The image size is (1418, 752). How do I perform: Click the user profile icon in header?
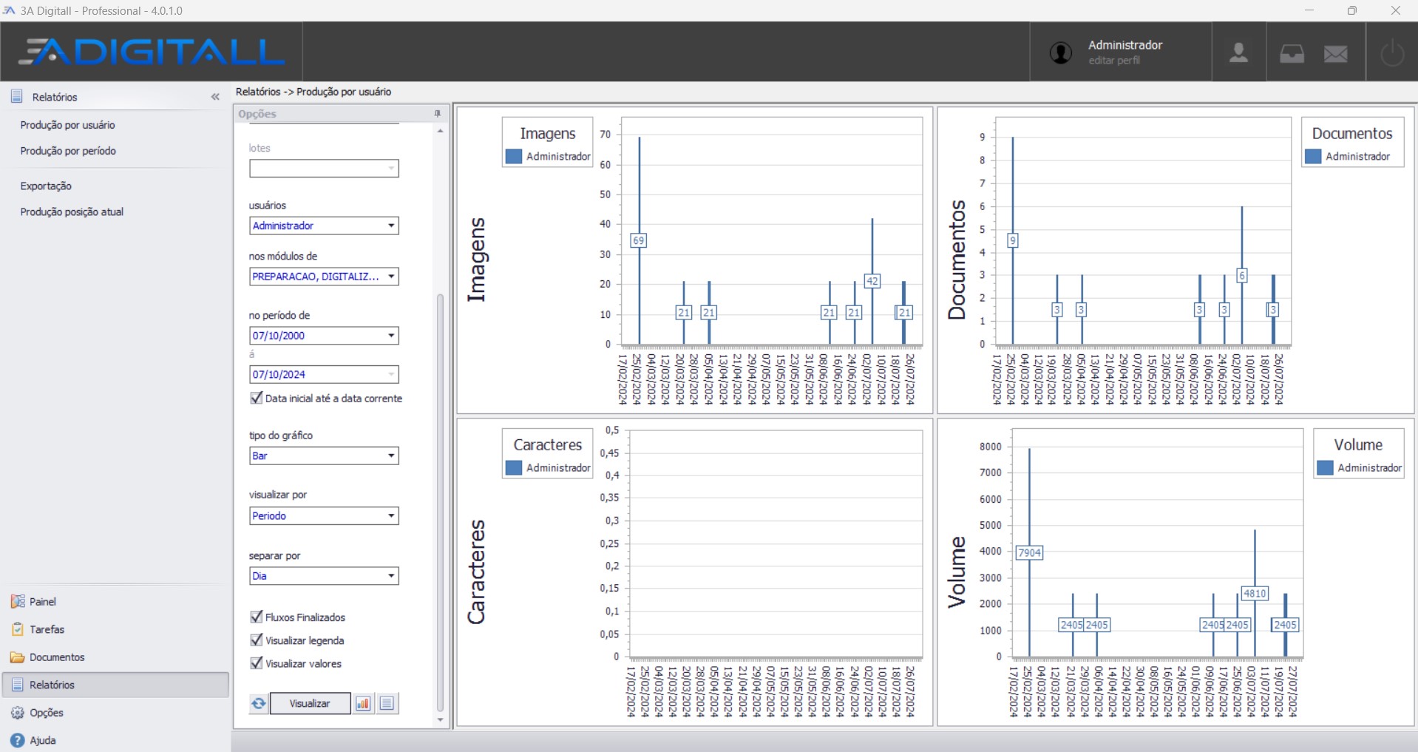coord(1238,52)
